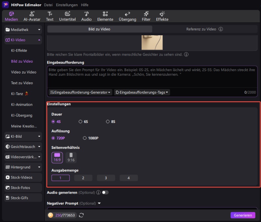
Task: Enable the Audio generieren switch
Action: (105, 193)
